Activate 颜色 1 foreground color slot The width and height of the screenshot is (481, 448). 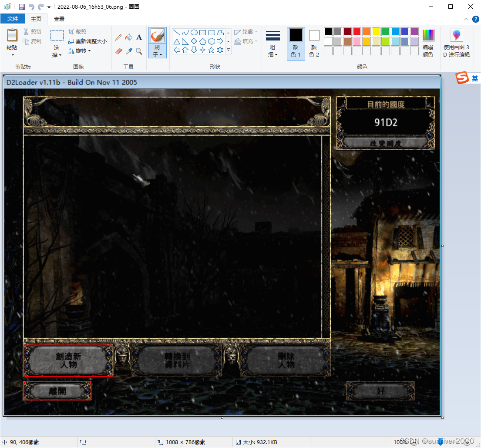click(x=296, y=44)
